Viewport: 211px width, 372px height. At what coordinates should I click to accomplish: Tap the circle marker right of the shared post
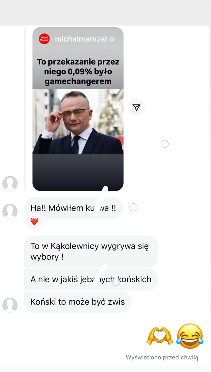click(165, 144)
